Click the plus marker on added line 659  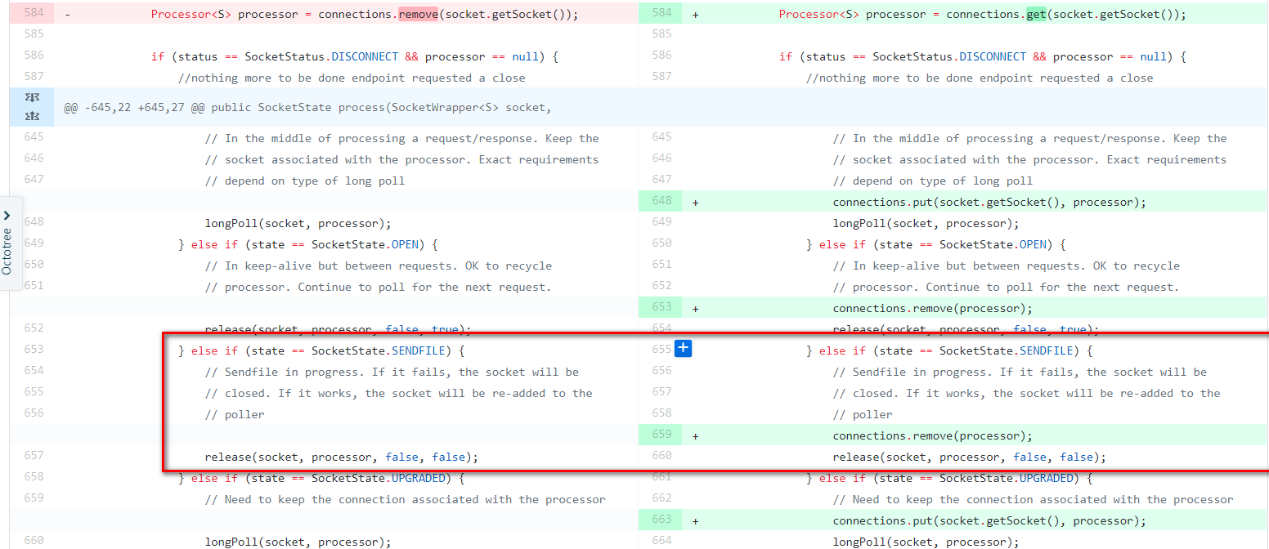tap(695, 436)
